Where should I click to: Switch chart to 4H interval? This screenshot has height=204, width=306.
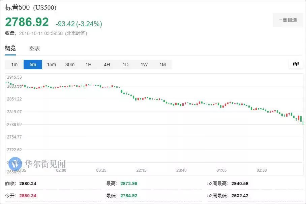(x=107, y=64)
